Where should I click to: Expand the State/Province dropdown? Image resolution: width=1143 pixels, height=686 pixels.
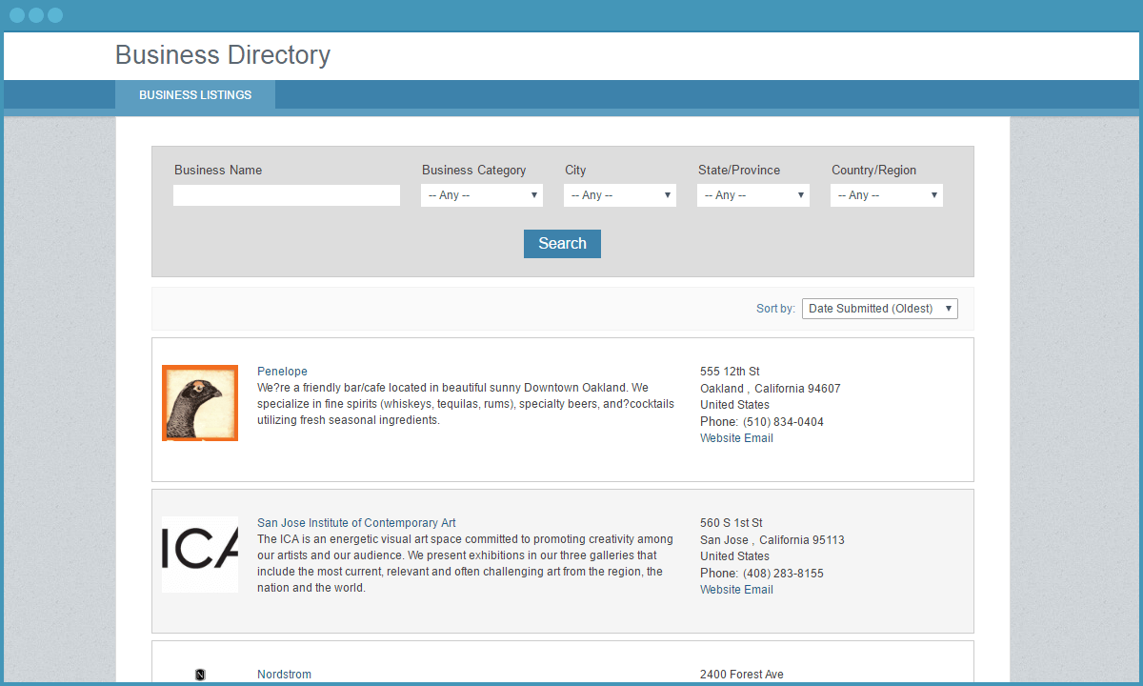(x=753, y=195)
